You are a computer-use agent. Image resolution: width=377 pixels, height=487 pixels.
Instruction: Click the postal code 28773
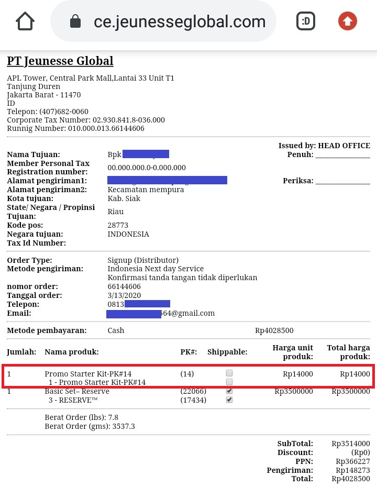point(118,225)
